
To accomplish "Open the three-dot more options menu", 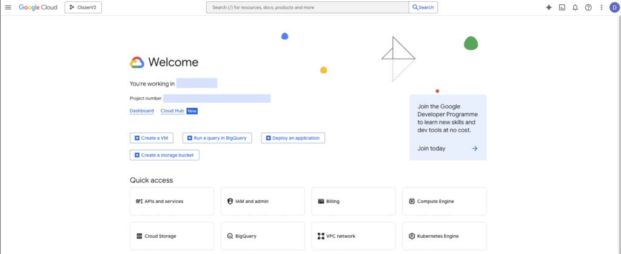I will (x=601, y=7).
